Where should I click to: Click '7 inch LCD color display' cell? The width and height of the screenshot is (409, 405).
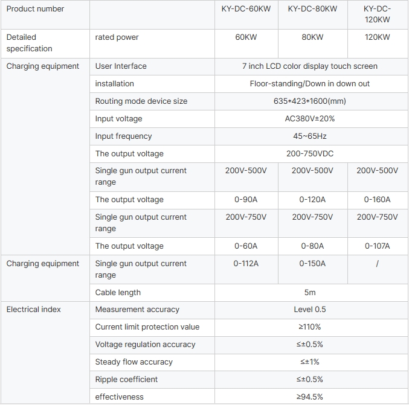tap(309, 66)
